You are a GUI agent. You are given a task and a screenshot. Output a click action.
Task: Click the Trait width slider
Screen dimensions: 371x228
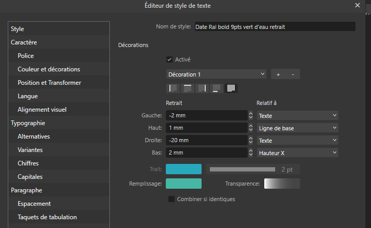242,169
